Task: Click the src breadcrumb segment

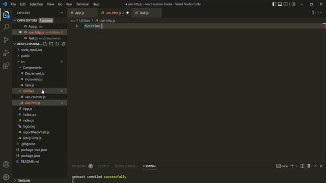Action: (x=73, y=20)
